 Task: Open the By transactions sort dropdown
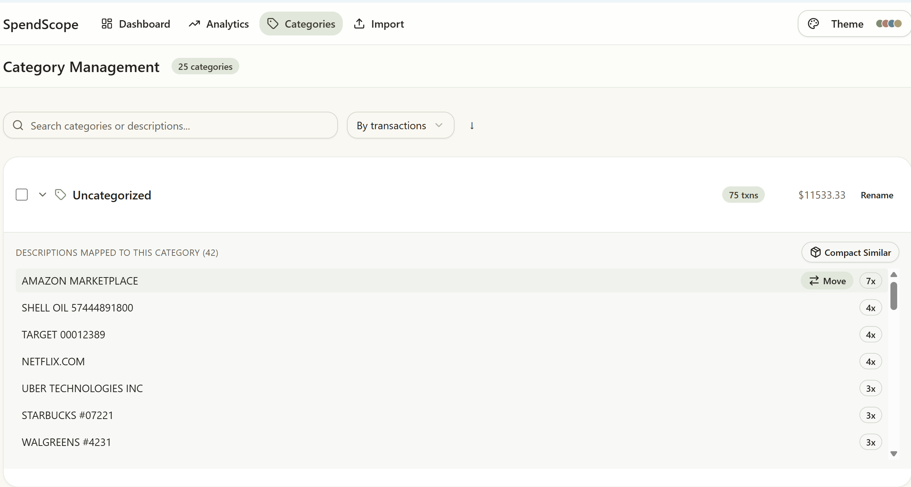(x=400, y=125)
